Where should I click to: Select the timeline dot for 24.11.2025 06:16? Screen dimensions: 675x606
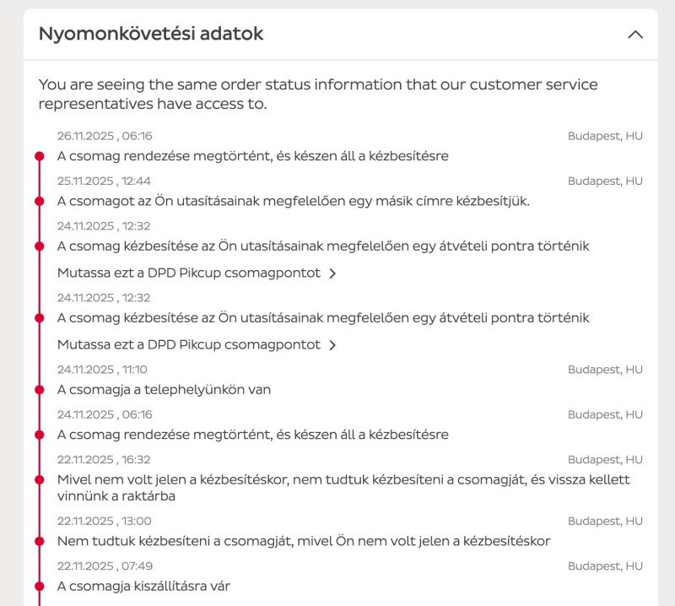pyautogui.click(x=39, y=435)
